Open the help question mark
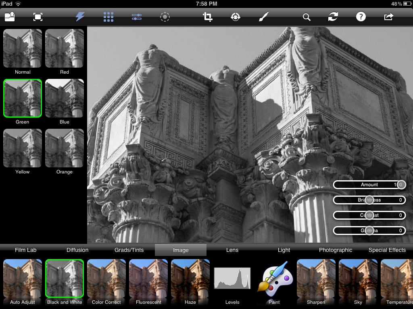Image resolution: width=413 pixels, height=309 pixels. (361, 17)
